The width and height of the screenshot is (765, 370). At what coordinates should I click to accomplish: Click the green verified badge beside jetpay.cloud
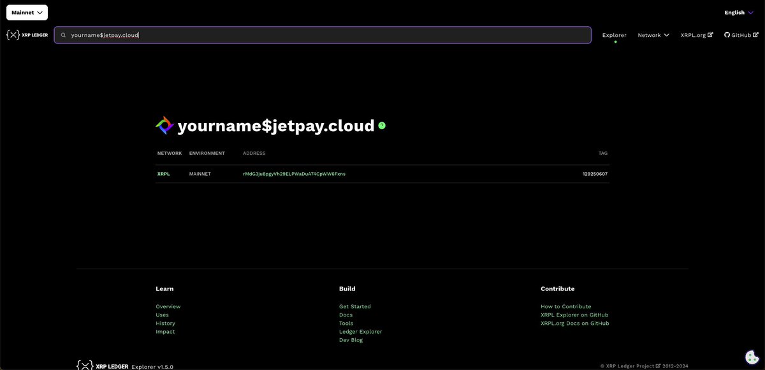pyautogui.click(x=382, y=125)
